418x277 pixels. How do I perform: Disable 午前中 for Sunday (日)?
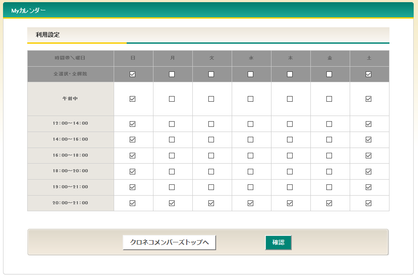coord(133,99)
